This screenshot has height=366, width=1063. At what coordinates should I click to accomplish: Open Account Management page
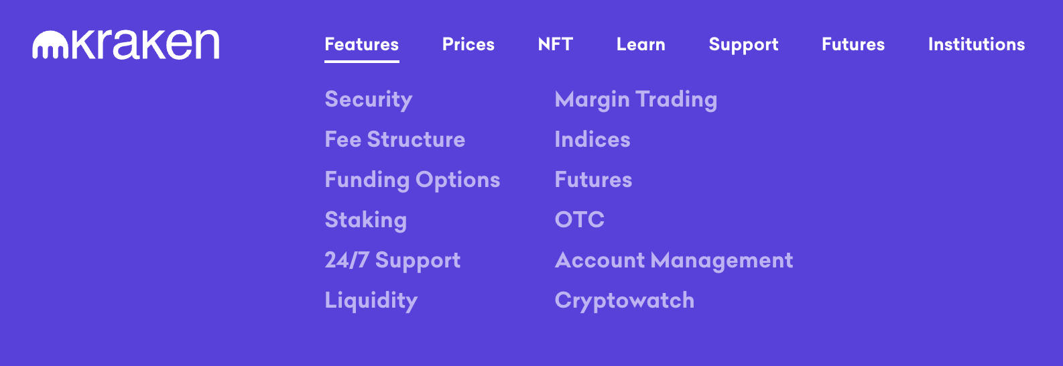(674, 260)
